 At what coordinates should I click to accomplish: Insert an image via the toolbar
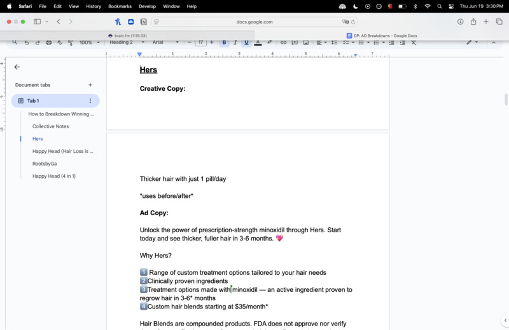coord(306,43)
